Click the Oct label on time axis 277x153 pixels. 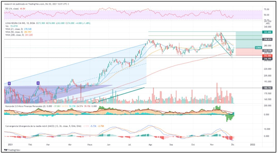point(193,144)
